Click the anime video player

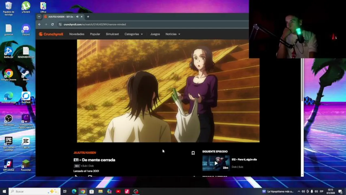168,91
